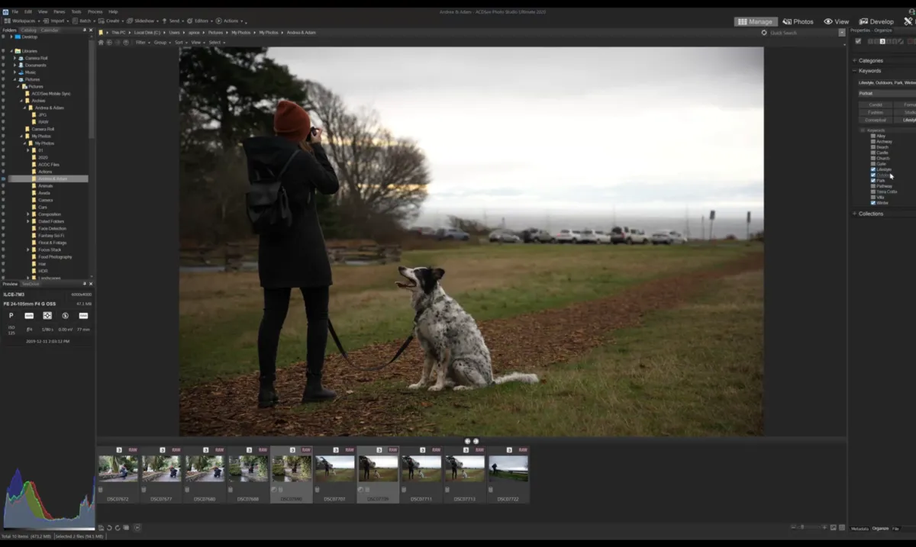Click the next image arrow above filmstrip
Screen dimensions: 916x547
[476, 441]
